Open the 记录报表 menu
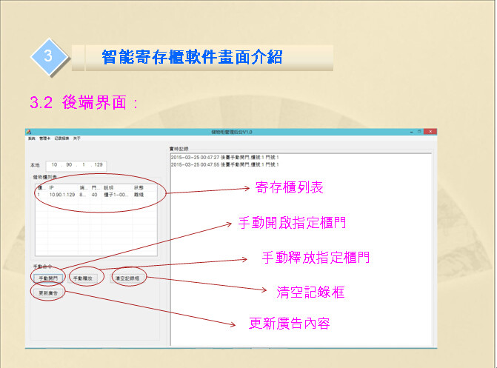Screen dimensions: 497x368 click(x=61, y=138)
